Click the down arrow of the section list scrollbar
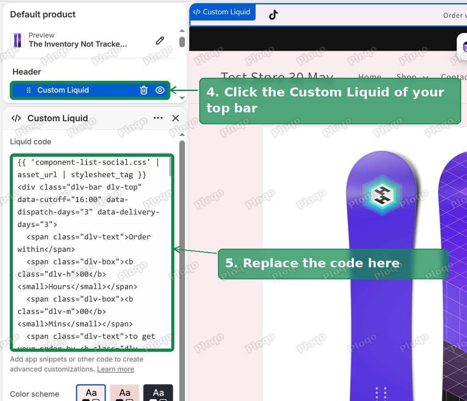Screen dimensions: 467x401 coord(182,98)
